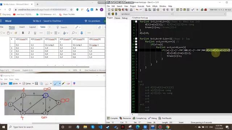
Task: Click the Word dictate microphone icon
Action: point(82,33)
